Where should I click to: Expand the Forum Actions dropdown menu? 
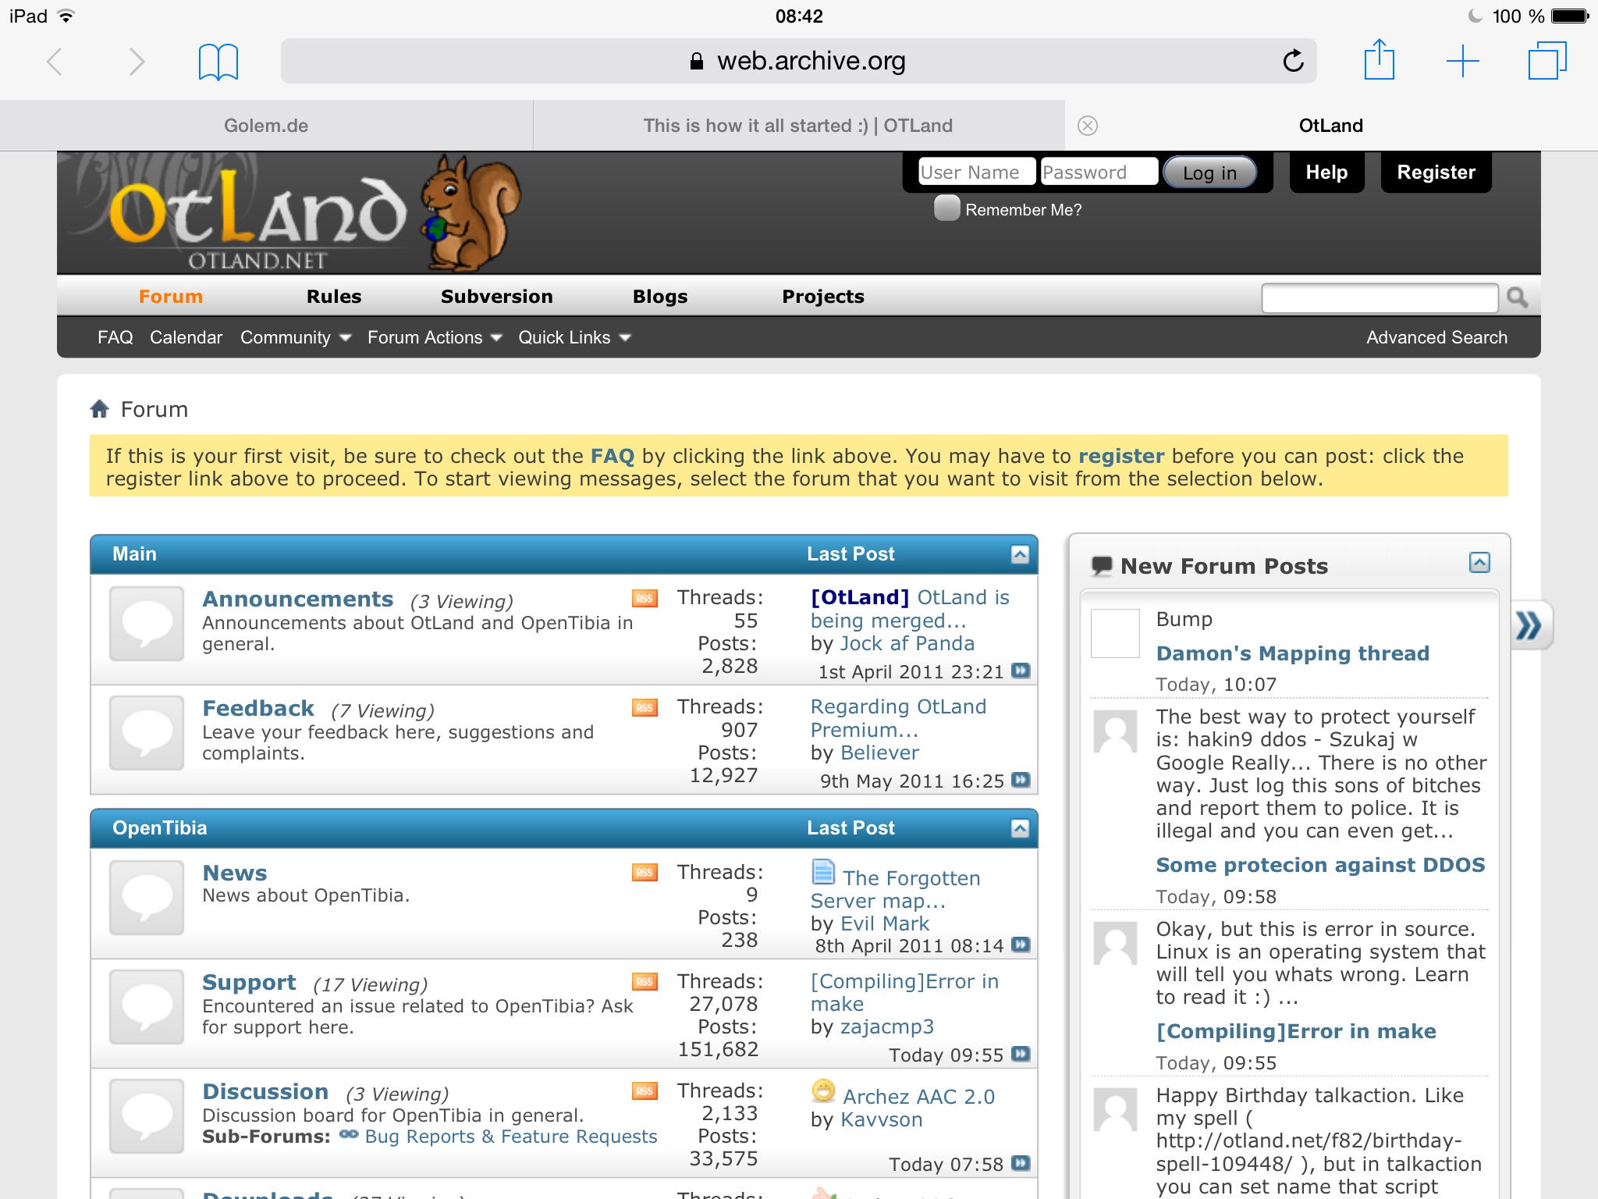click(x=435, y=337)
